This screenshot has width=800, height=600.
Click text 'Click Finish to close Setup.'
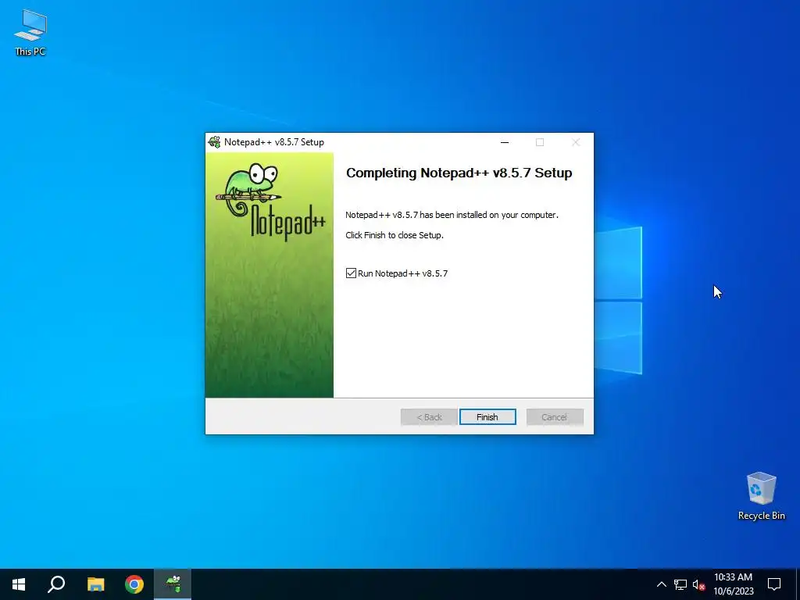click(395, 235)
